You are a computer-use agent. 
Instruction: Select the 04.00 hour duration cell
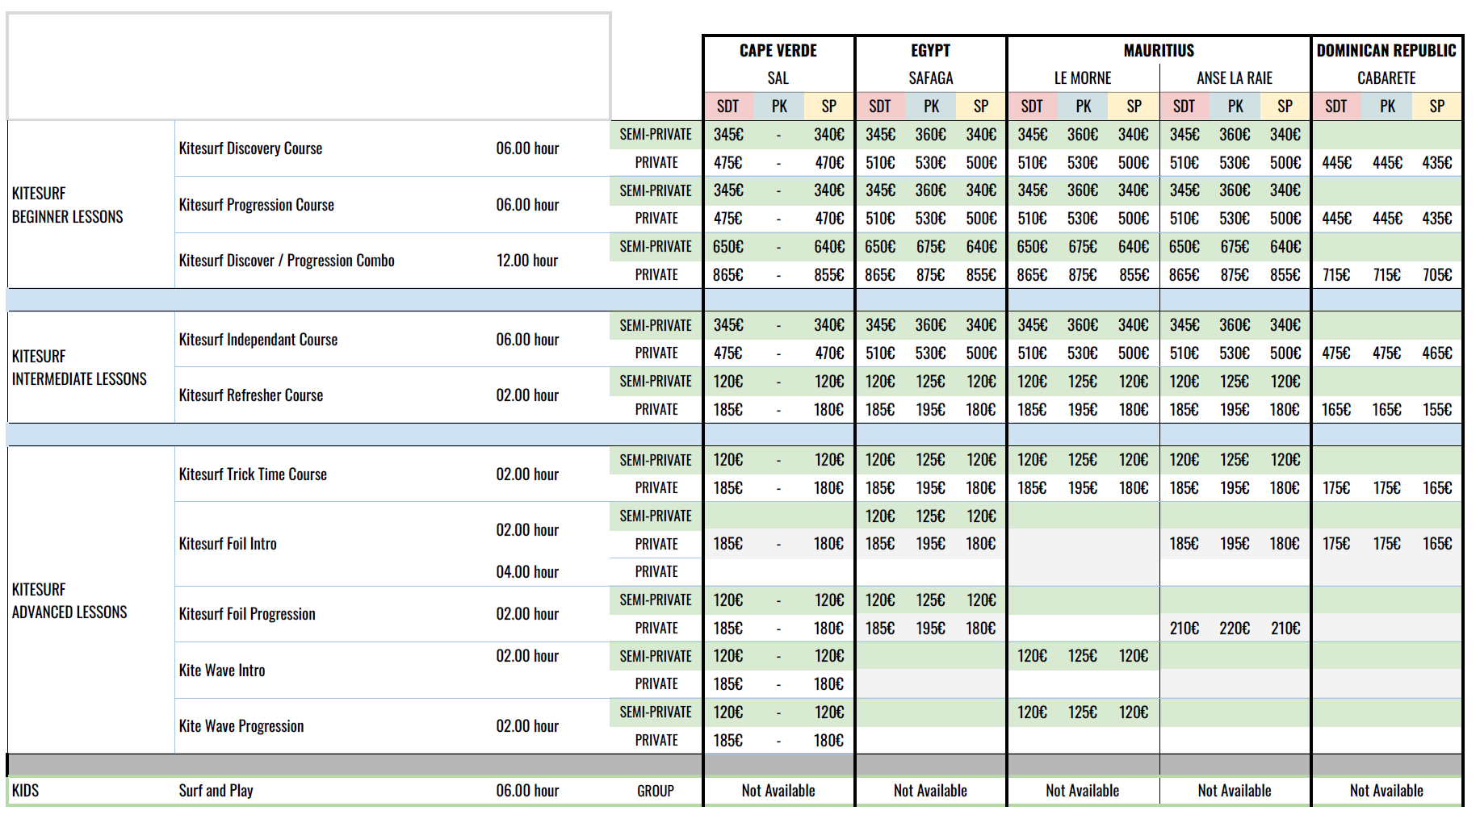pyautogui.click(x=527, y=572)
